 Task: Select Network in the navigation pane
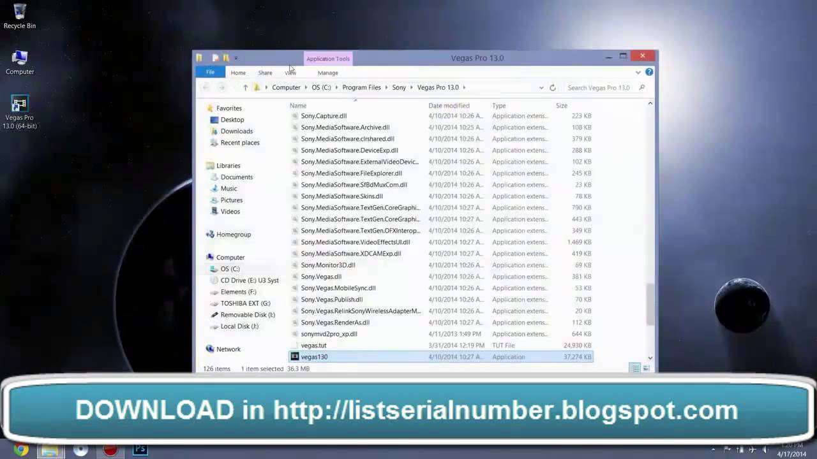tap(228, 349)
